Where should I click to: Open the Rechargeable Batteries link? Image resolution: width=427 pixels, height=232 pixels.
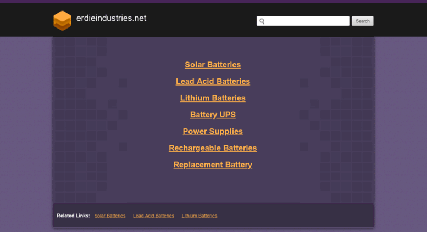pos(213,148)
